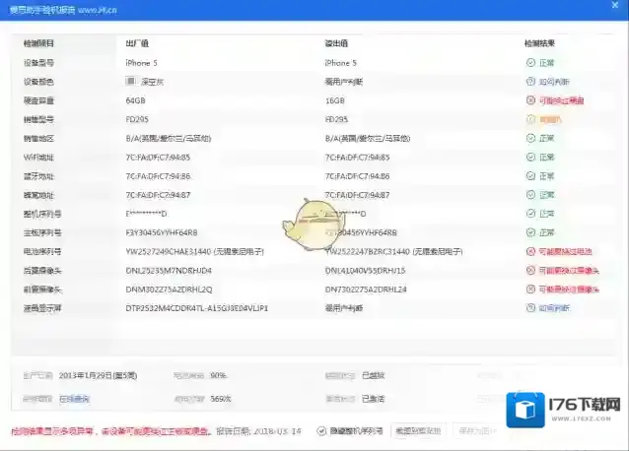Click the green check icon in 设备型号 row
The height and width of the screenshot is (451, 629).
pos(530,62)
